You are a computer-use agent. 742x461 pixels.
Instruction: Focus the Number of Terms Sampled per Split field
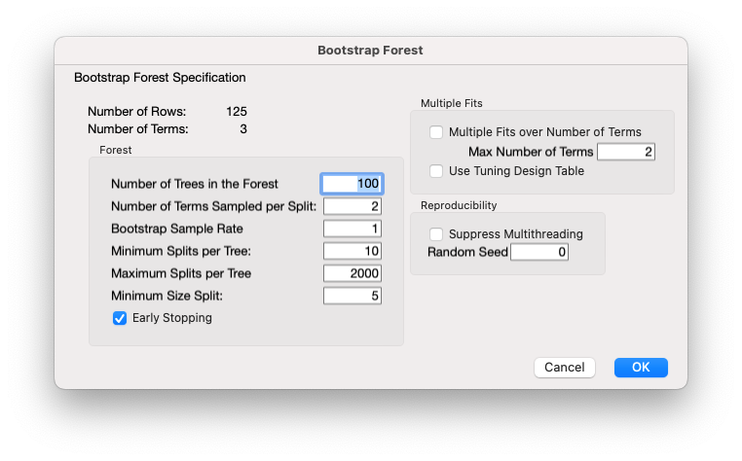(x=352, y=206)
